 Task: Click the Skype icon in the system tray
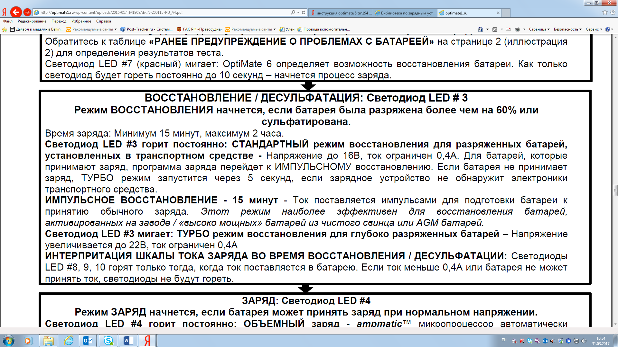coord(530,341)
